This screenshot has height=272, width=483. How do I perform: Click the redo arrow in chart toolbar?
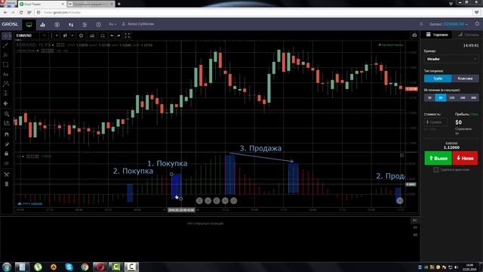pos(118,36)
